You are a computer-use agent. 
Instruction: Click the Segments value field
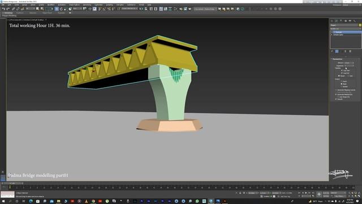click(x=348, y=66)
